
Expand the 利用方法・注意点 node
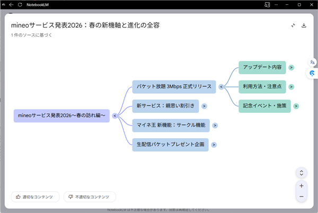point(291,86)
